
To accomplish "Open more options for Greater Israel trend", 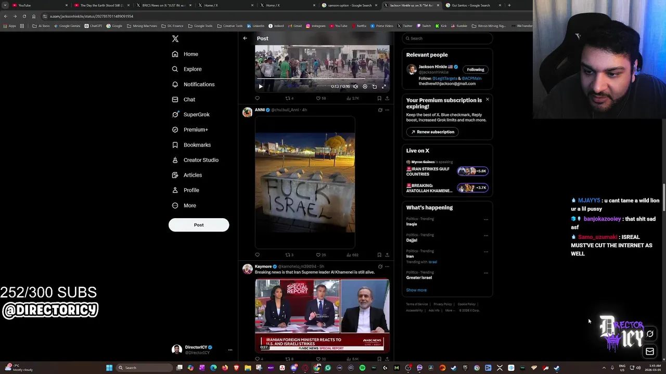I will click(x=486, y=273).
